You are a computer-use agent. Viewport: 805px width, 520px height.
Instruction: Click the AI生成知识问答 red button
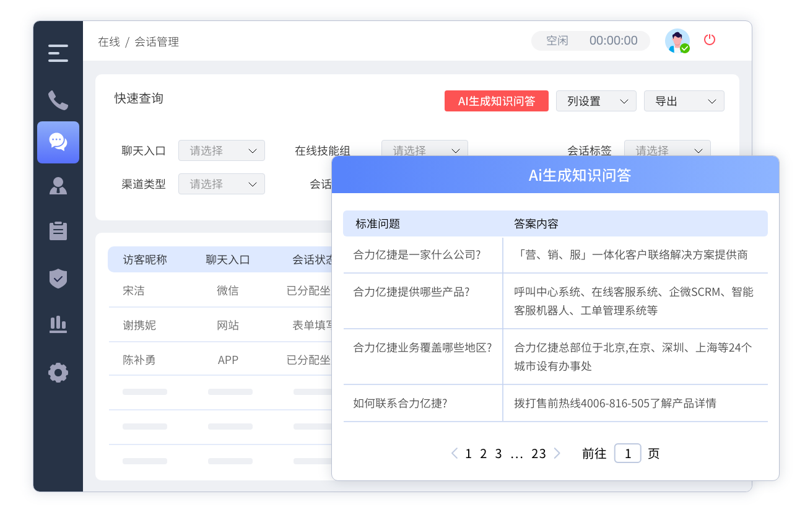(497, 101)
